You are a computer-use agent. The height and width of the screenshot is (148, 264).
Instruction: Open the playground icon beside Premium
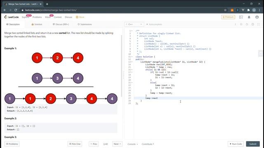[241, 17]
